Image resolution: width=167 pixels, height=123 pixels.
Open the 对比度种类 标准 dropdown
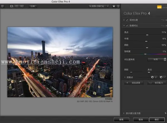[x=157, y=59]
